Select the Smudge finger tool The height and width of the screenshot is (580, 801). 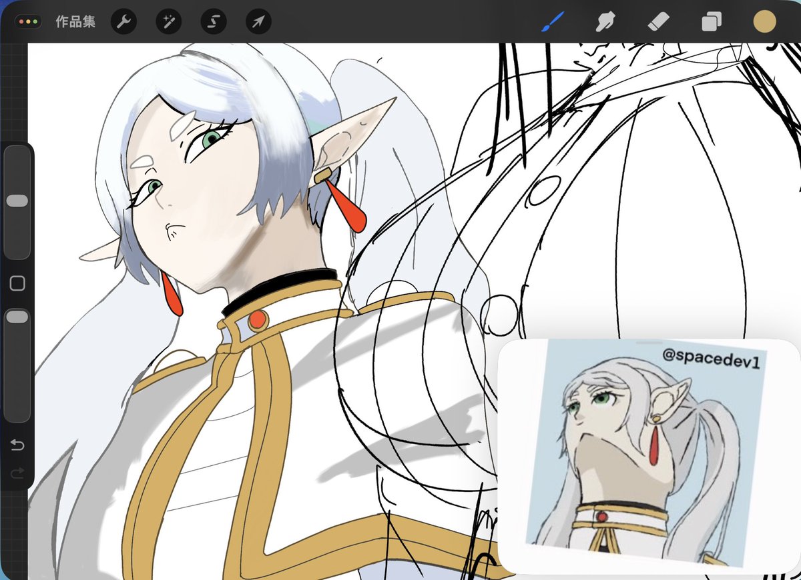[604, 22]
